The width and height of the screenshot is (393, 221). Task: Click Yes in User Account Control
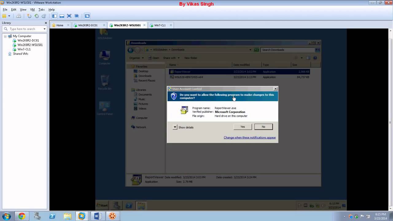click(243, 127)
